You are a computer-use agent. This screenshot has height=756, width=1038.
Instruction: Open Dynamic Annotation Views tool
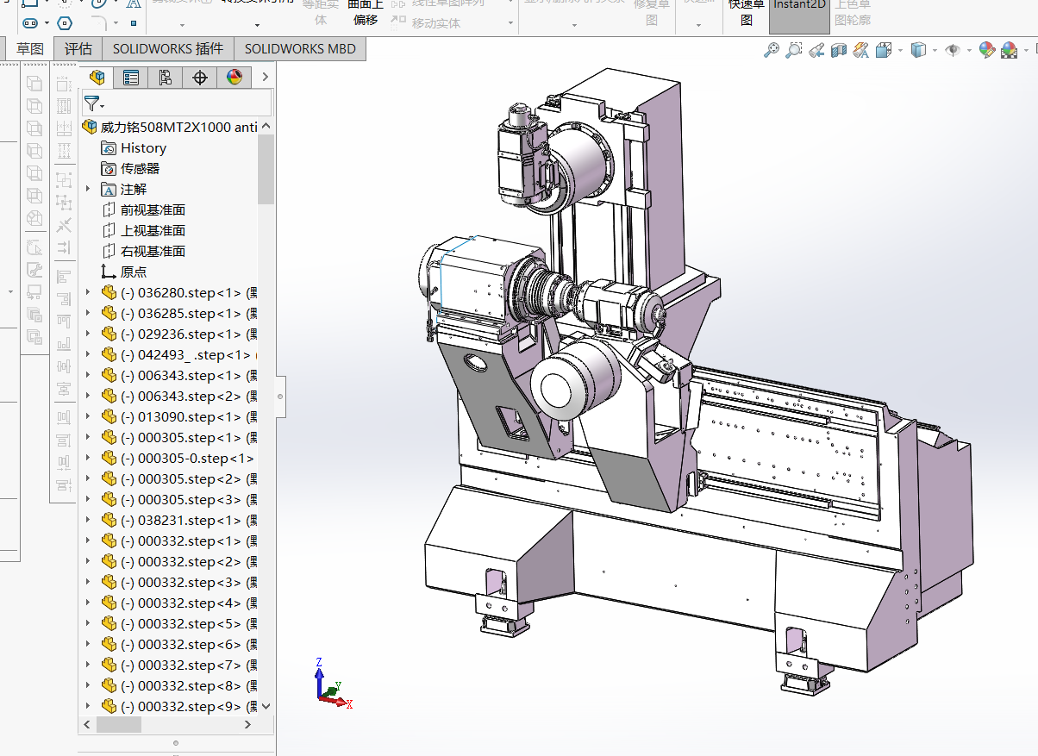point(860,51)
